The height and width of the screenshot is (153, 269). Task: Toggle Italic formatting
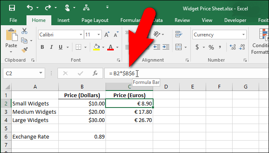pos(51,47)
